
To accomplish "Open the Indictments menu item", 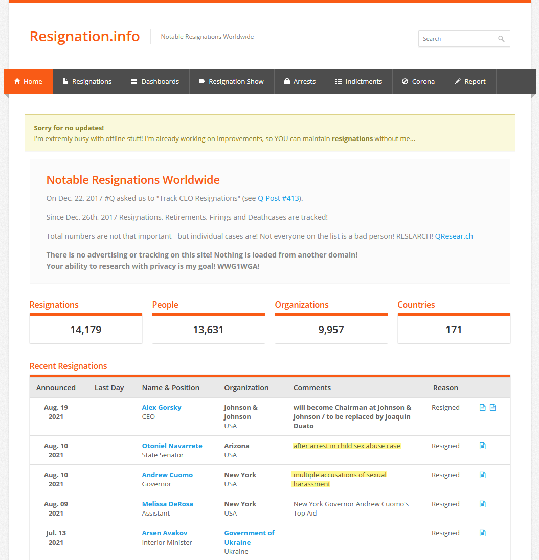I will coord(359,81).
